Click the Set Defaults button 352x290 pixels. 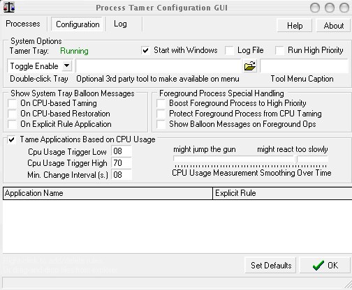click(x=270, y=265)
